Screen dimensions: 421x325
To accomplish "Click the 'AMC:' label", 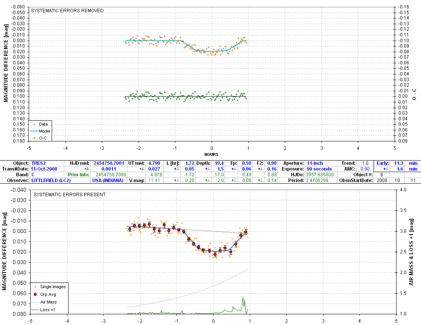I will pos(350,169).
